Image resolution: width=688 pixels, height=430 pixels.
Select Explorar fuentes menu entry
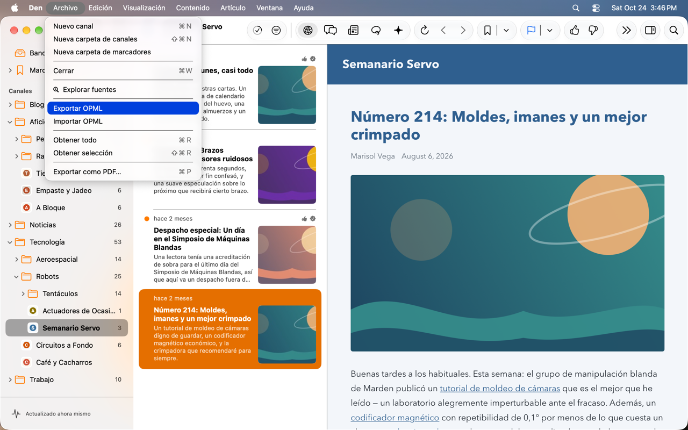pos(123,90)
